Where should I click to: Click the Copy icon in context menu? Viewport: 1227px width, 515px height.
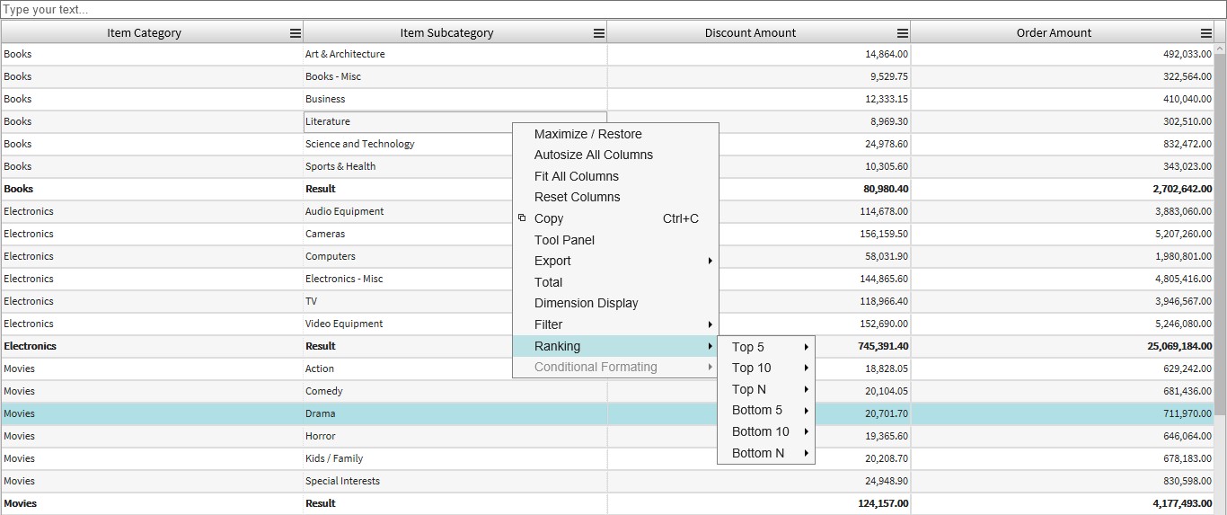522,218
